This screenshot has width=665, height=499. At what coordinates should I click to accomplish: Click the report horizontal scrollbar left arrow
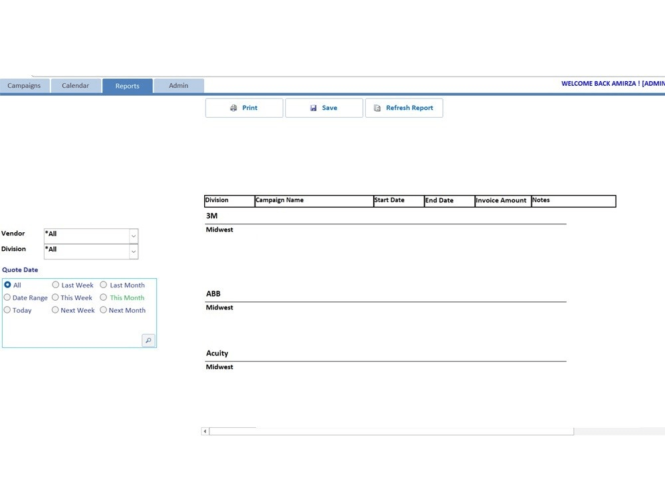pyautogui.click(x=205, y=432)
